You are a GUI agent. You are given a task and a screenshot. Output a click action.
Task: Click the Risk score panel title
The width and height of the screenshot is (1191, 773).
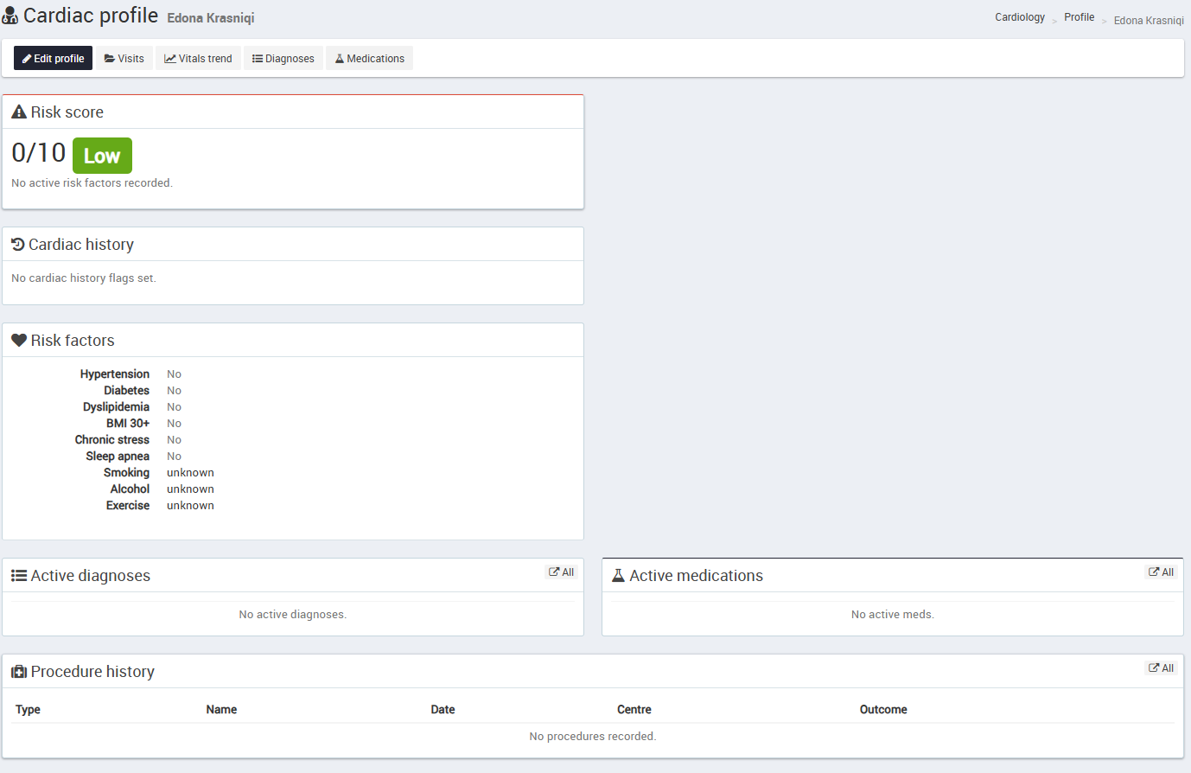click(67, 112)
